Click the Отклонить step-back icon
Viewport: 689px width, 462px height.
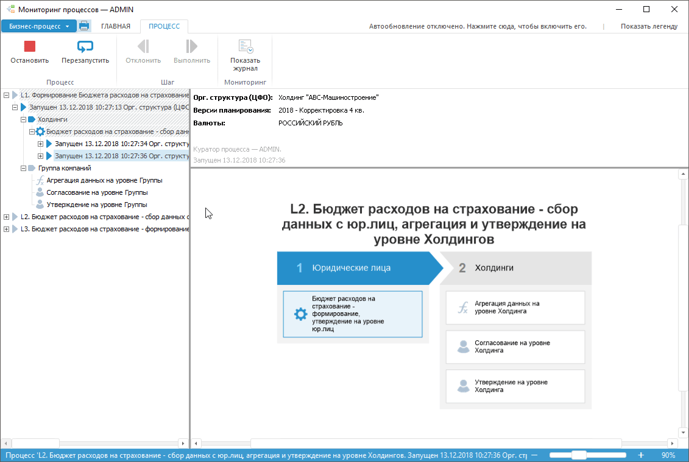[x=143, y=46]
